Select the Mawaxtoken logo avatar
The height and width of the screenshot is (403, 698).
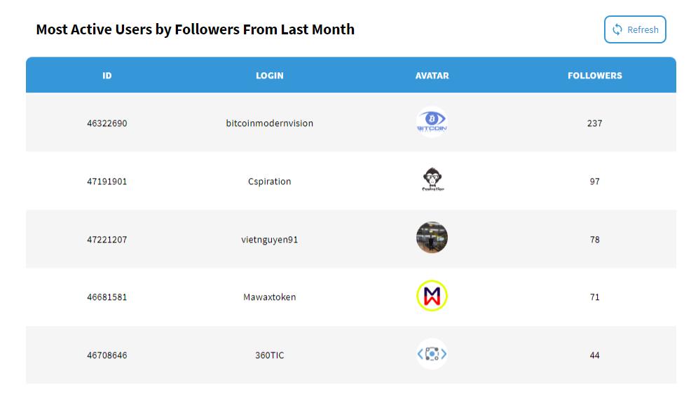(432, 296)
